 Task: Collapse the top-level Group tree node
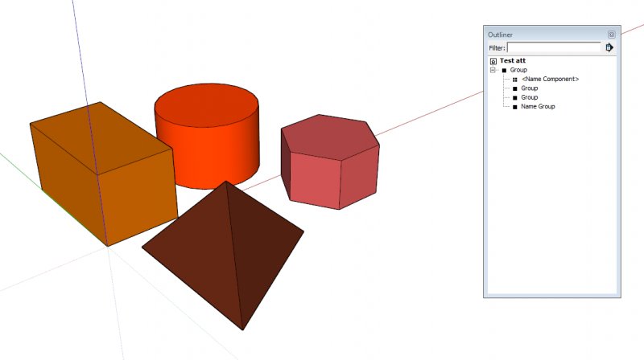493,70
